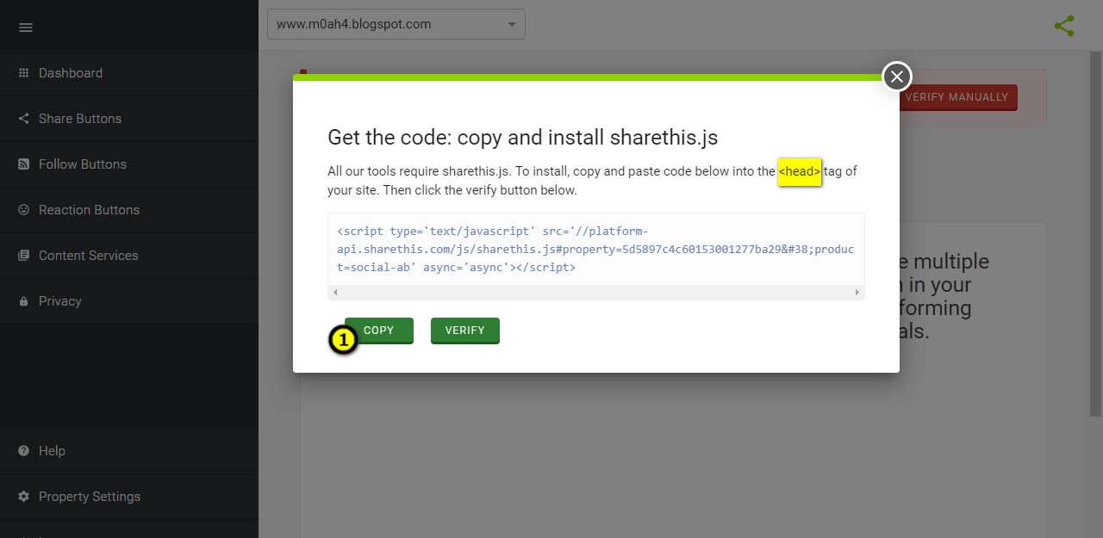Open Help in the sidebar
The width and height of the screenshot is (1103, 538).
pyautogui.click(x=129, y=451)
